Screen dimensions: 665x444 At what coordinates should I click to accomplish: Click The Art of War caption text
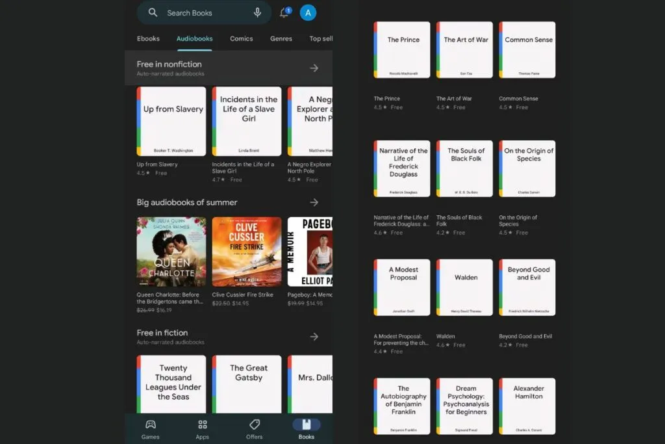(x=454, y=98)
